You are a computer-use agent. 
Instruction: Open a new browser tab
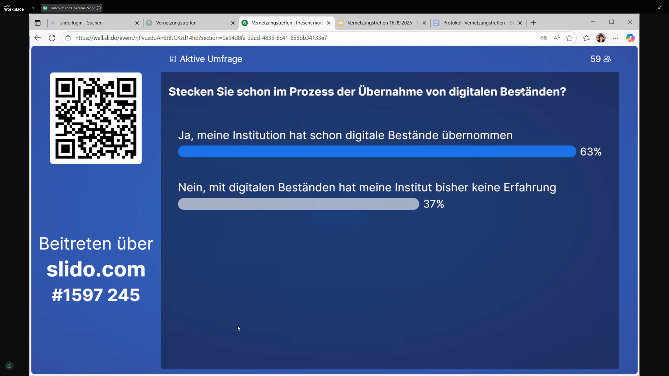pos(533,23)
